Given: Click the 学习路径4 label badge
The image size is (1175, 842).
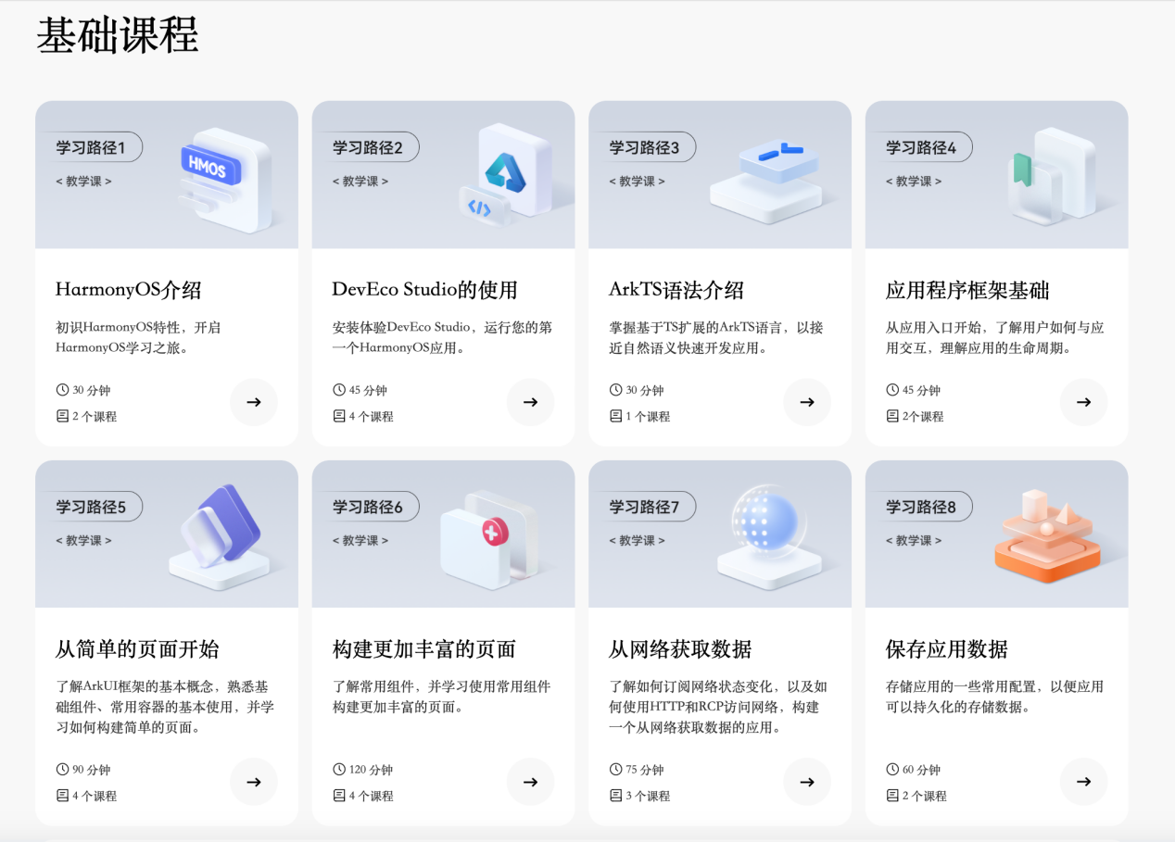Looking at the screenshot, I should tap(920, 147).
